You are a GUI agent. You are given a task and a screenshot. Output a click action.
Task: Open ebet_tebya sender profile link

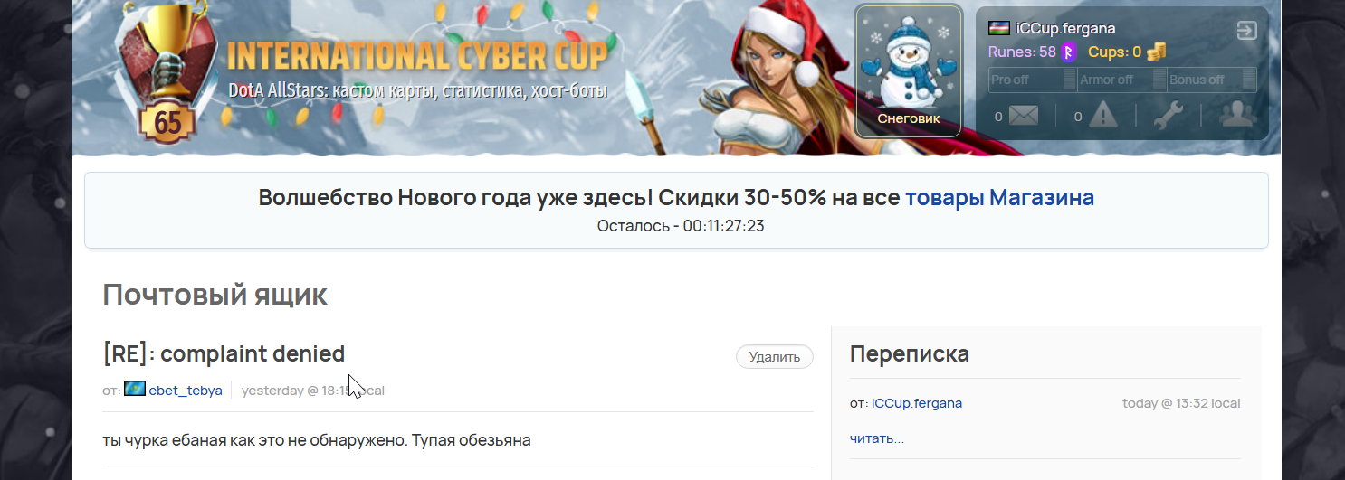click(x=186, y=391)
